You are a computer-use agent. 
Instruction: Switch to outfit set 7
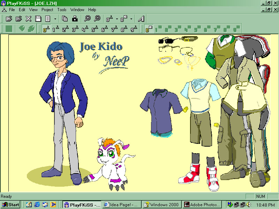114,29
